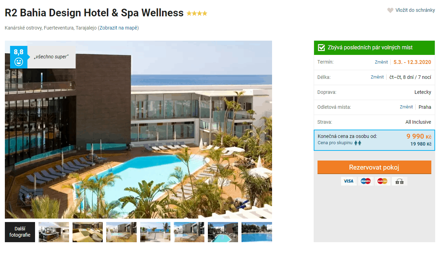
Task: Click the four gold hotel rating stars
Action: coord(197,14)
